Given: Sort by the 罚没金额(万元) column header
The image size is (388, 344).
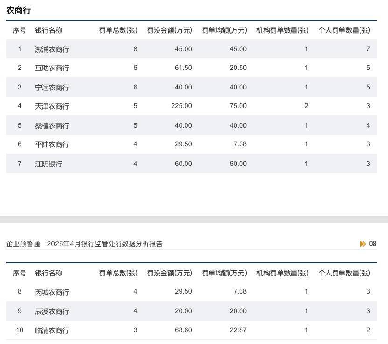Looking at the screenshot, I should point(170,30).
